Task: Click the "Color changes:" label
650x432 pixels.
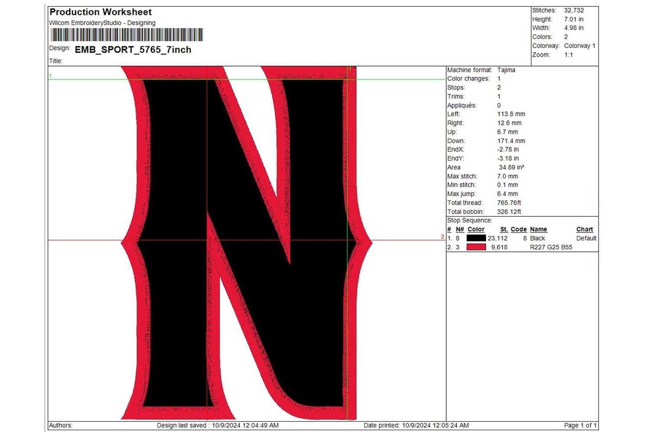Action: [x=468, y=78]
